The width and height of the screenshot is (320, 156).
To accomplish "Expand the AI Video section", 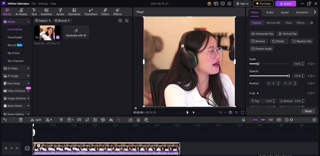I will (x=16, y=69).
